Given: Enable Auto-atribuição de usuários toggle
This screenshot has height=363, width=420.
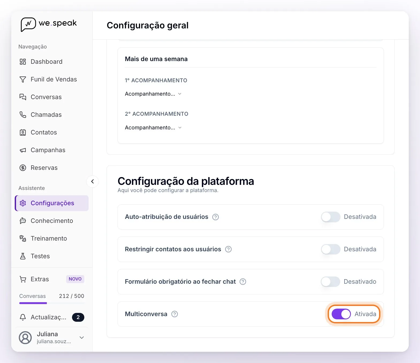Looking at the screenshot, I should (331, 217).
